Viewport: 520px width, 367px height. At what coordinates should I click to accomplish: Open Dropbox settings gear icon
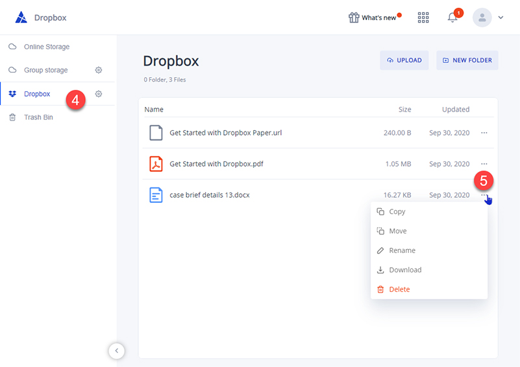[99, 94]
